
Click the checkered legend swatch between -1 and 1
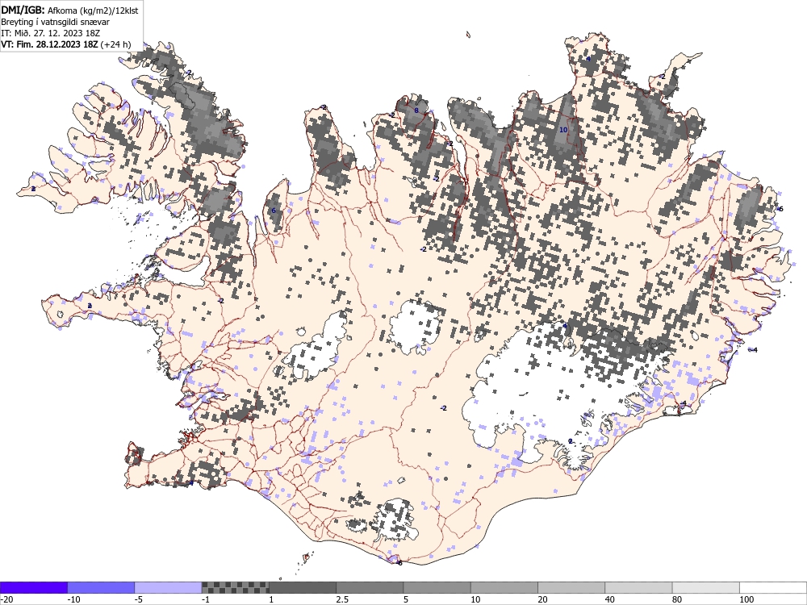235,587
